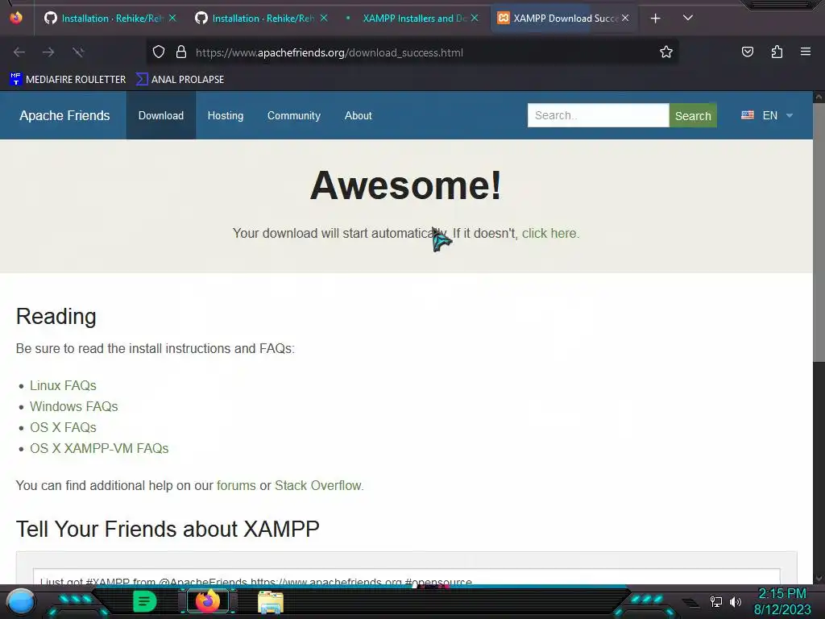
Task: Click the network tray icon
Action: [x=715, y=601]
